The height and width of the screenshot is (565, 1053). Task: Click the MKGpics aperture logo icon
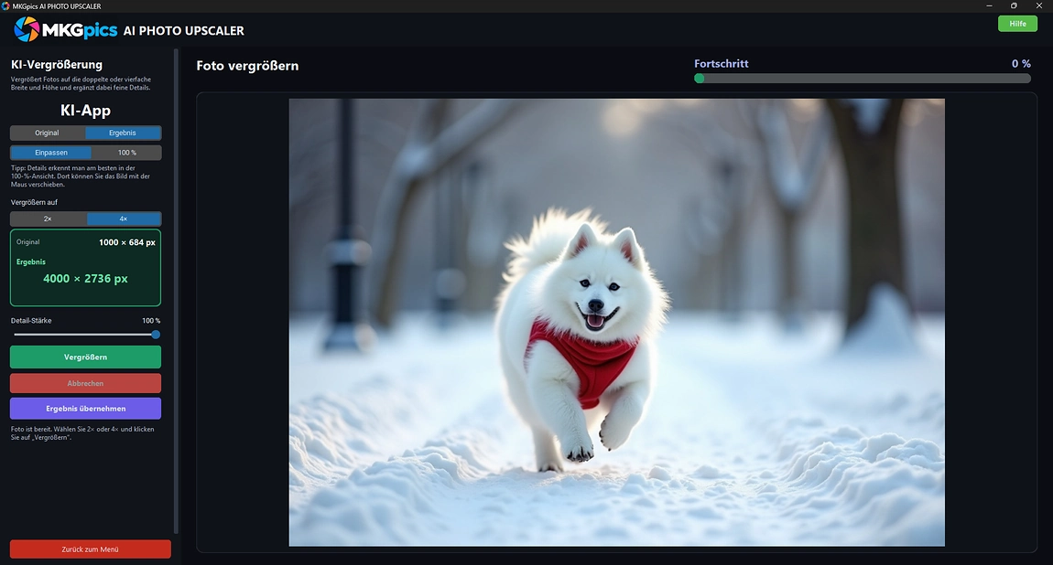(27, 29)
